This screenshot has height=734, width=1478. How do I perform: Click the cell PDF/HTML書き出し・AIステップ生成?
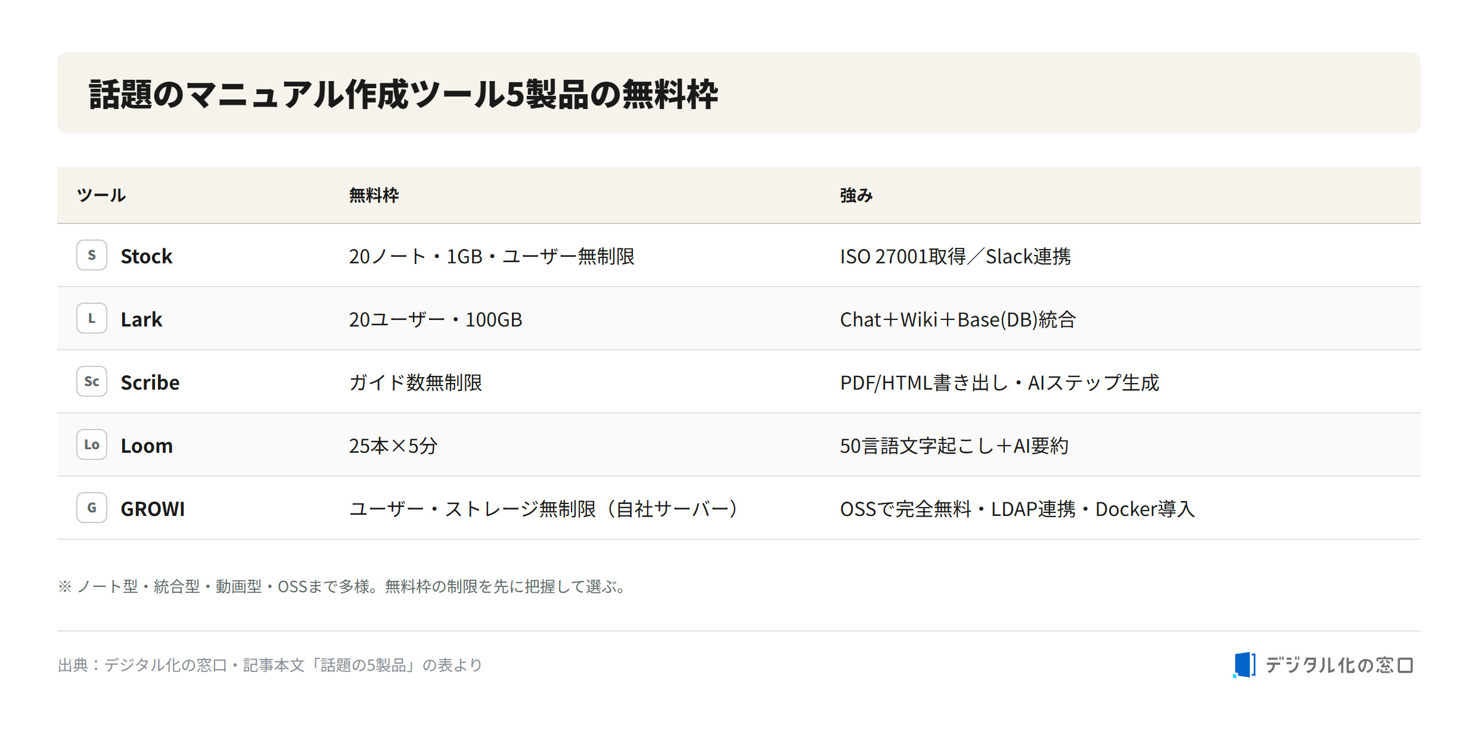[999, 382]
